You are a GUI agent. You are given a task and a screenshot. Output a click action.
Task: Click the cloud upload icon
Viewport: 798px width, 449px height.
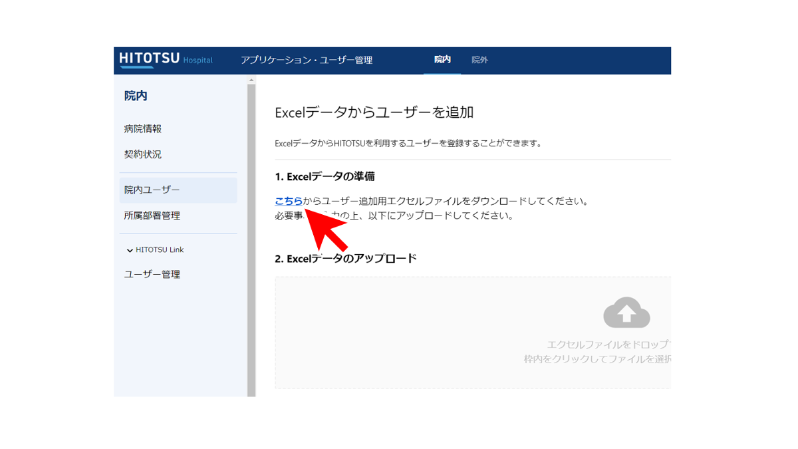[626, 313]
